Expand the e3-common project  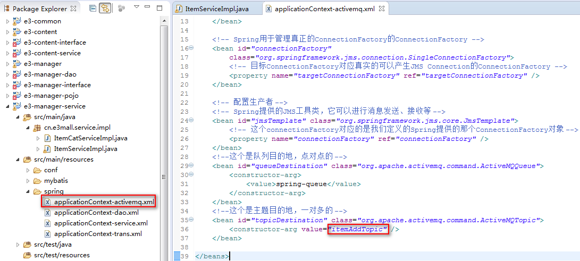[x=7, y=21]
